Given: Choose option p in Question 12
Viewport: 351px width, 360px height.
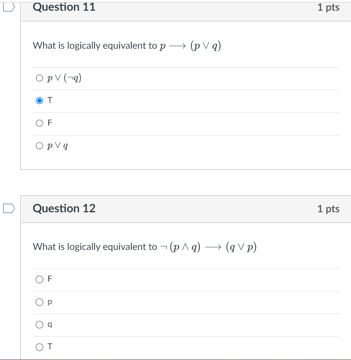Looking at the screenshot, I should click(40, 302).
